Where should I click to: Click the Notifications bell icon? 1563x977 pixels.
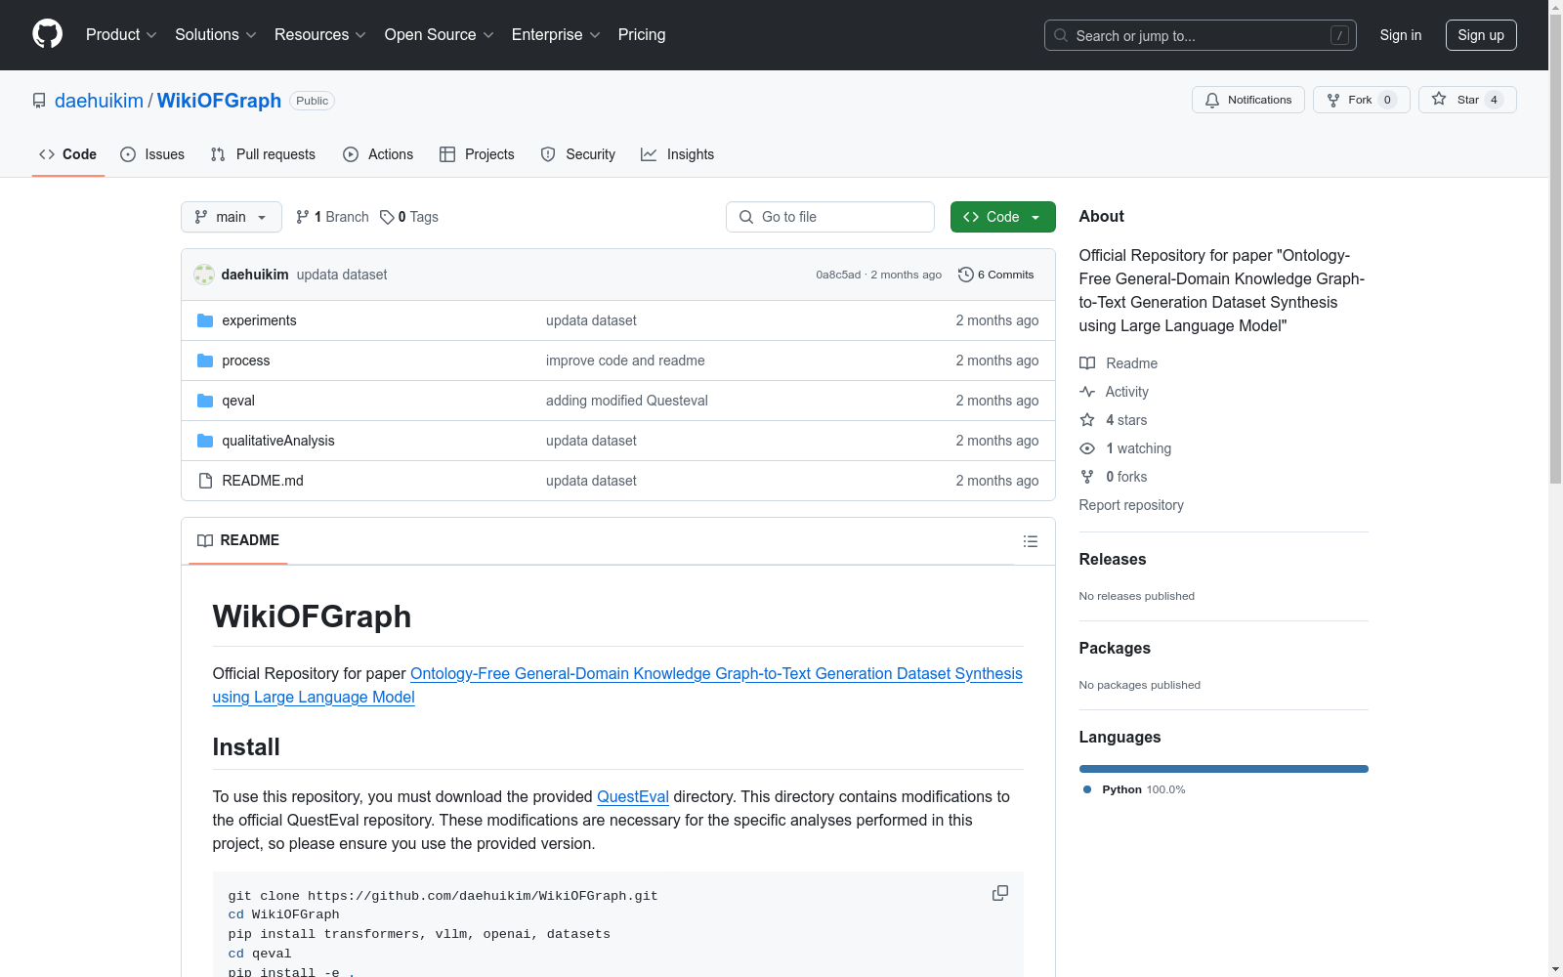click(1212, 101)
